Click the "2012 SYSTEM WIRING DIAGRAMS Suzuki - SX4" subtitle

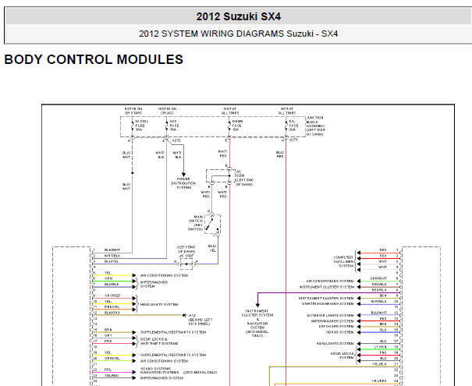pos(239,34)
